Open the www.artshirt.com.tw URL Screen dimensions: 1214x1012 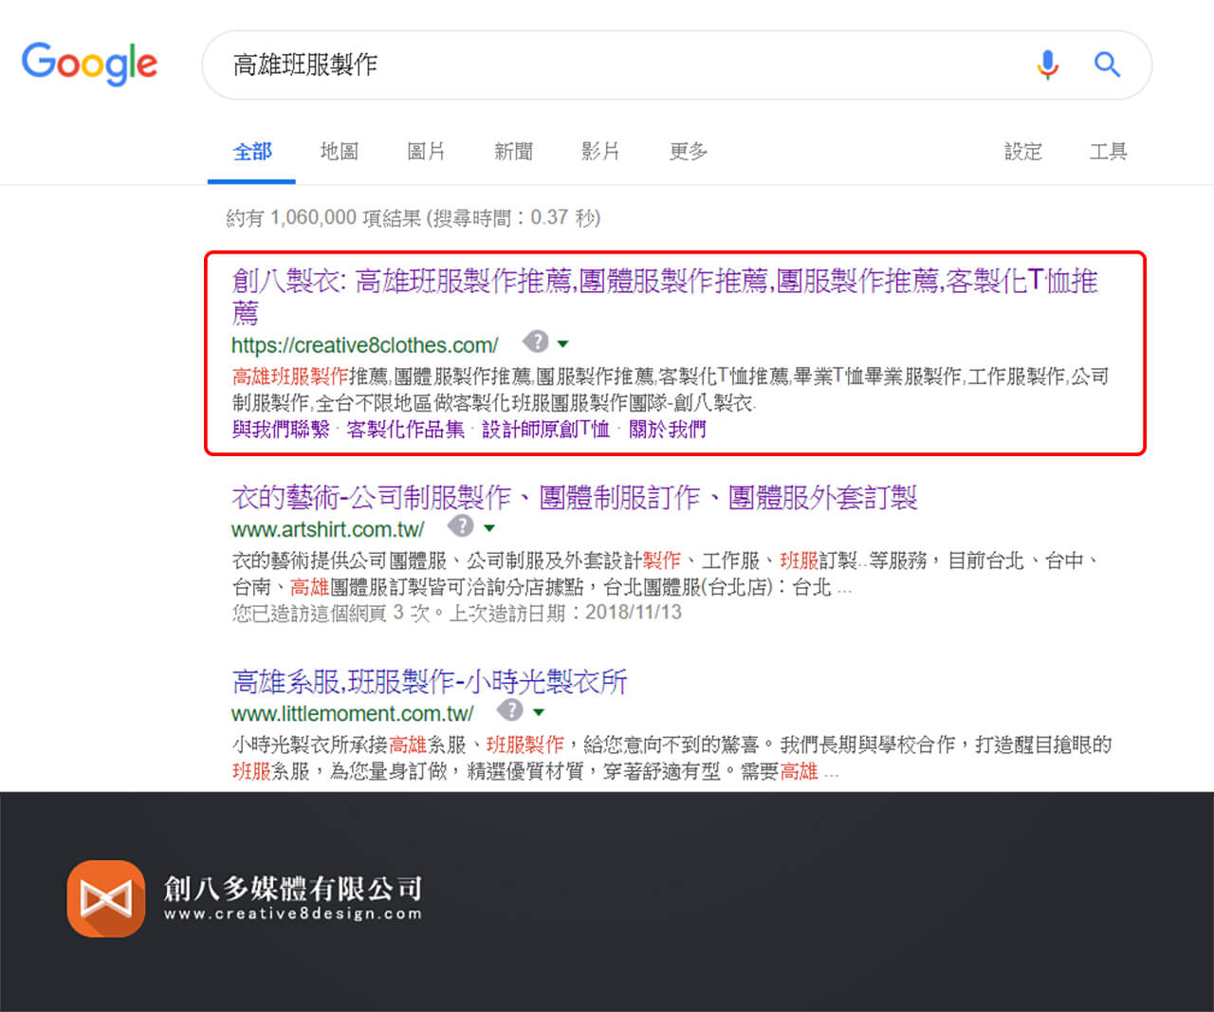coord(328,529)
